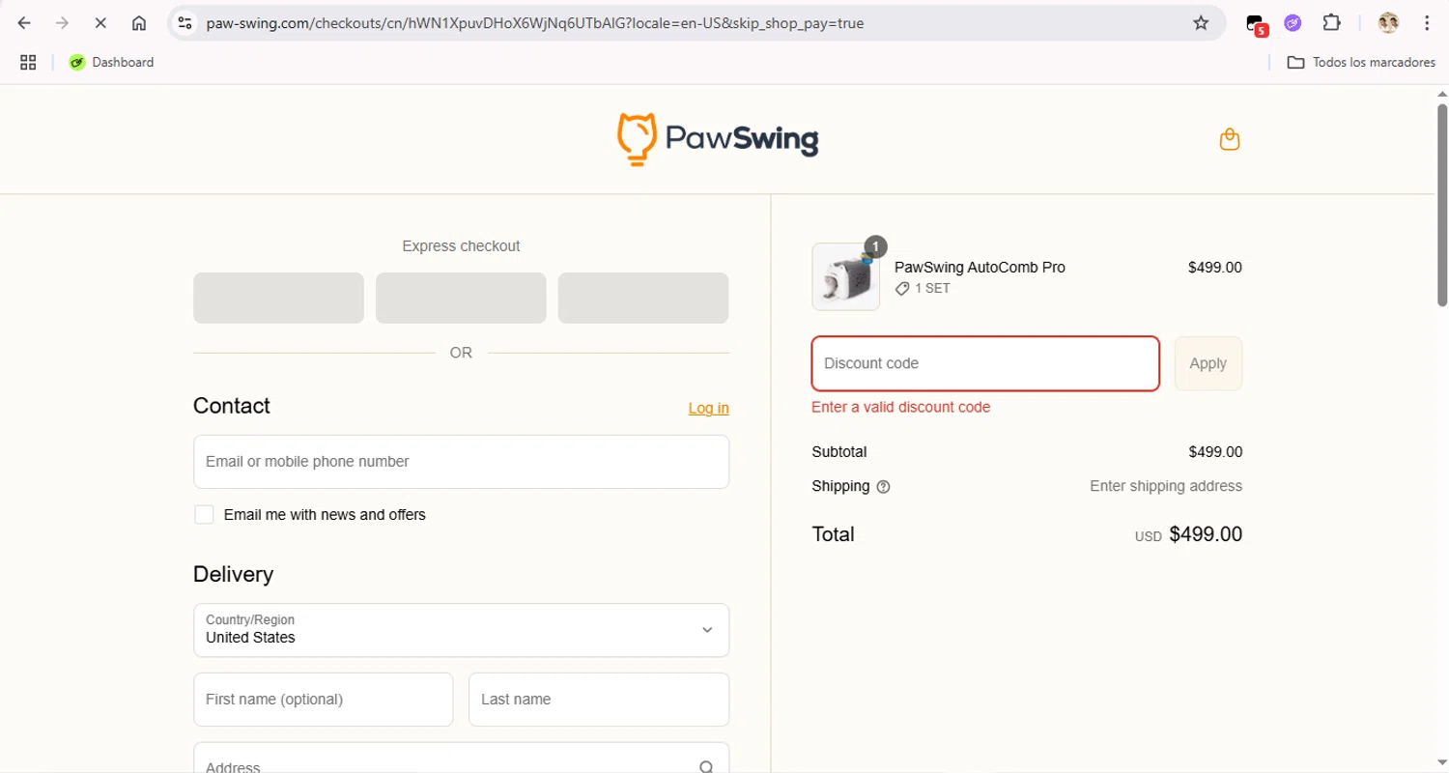The height and width of the screenshot is (773, 1449).
Task: Focus the Address field
Action: click(x=462, y=759)
